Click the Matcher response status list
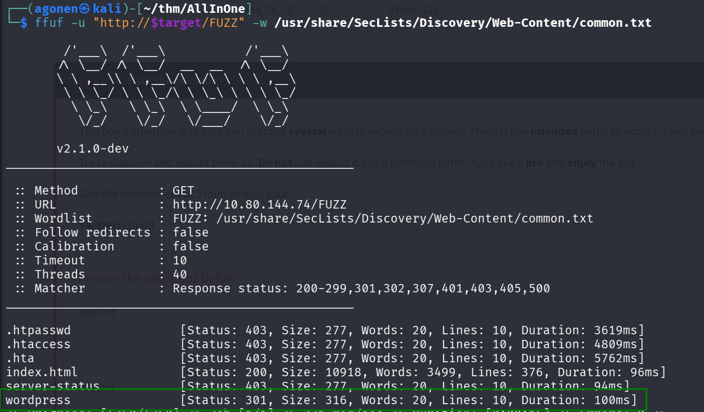 pos(361,288)
